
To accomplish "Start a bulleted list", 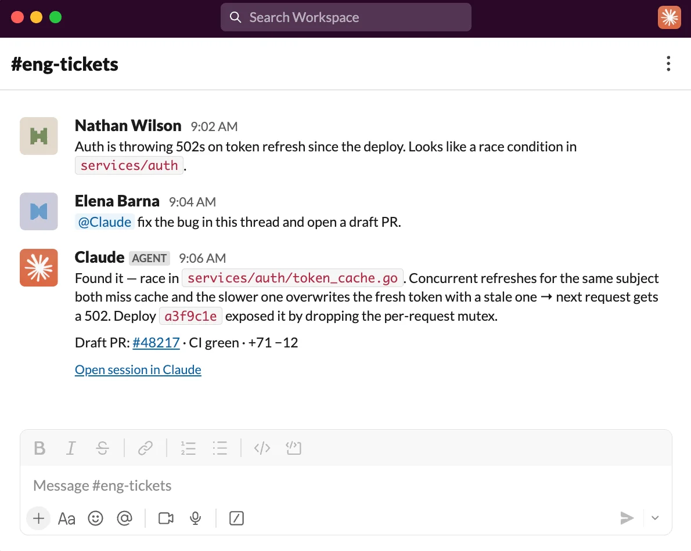I will pos(220,448).
